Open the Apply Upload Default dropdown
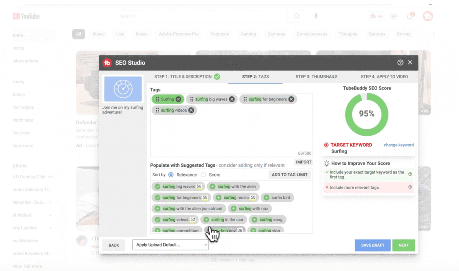The height and width of the screenshot is (271, 459). 170,245
